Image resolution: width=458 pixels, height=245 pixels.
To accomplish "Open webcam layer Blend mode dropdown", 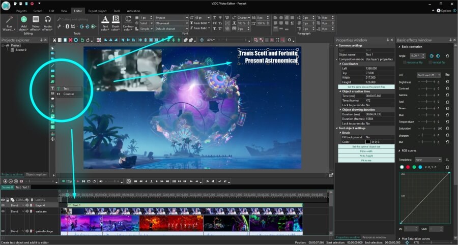I will [x=23, y=211].
